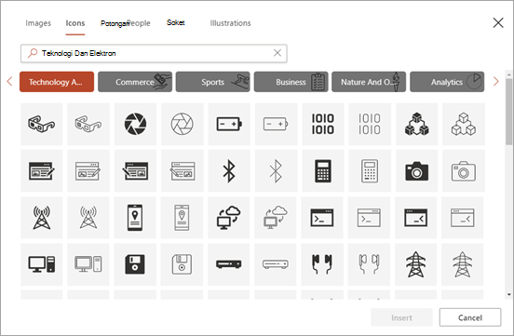514x336 pixels.
Task: Choose the outline camera aperture icon
Action: [x=183, y=124]
